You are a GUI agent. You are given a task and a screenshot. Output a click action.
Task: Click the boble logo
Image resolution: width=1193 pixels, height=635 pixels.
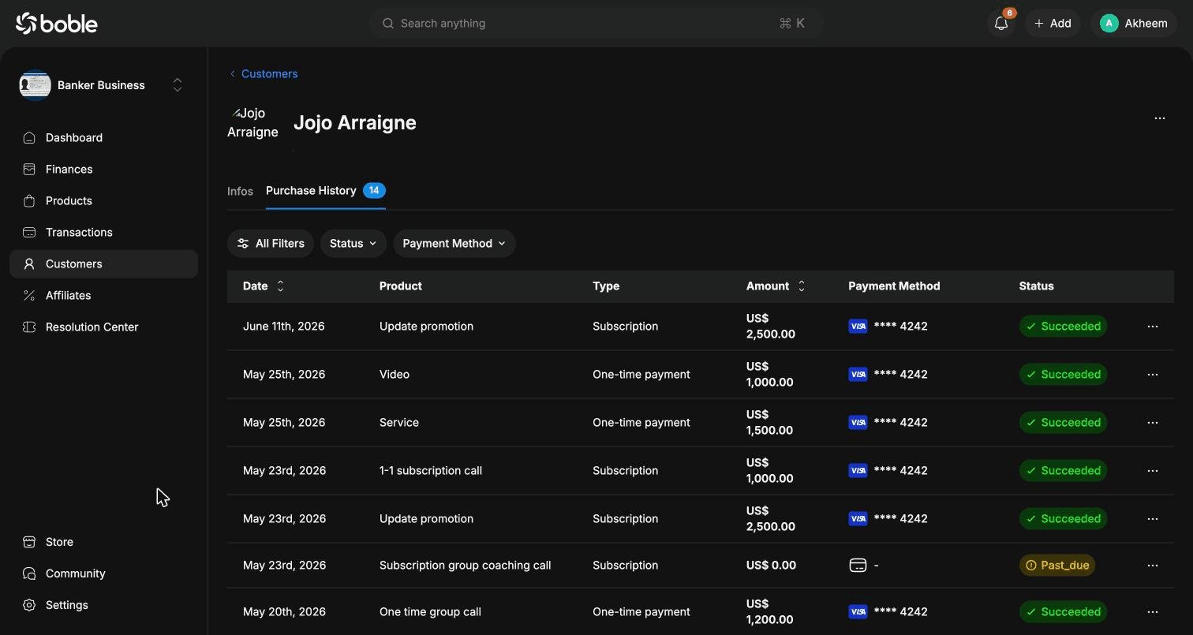tap(57, 24)
